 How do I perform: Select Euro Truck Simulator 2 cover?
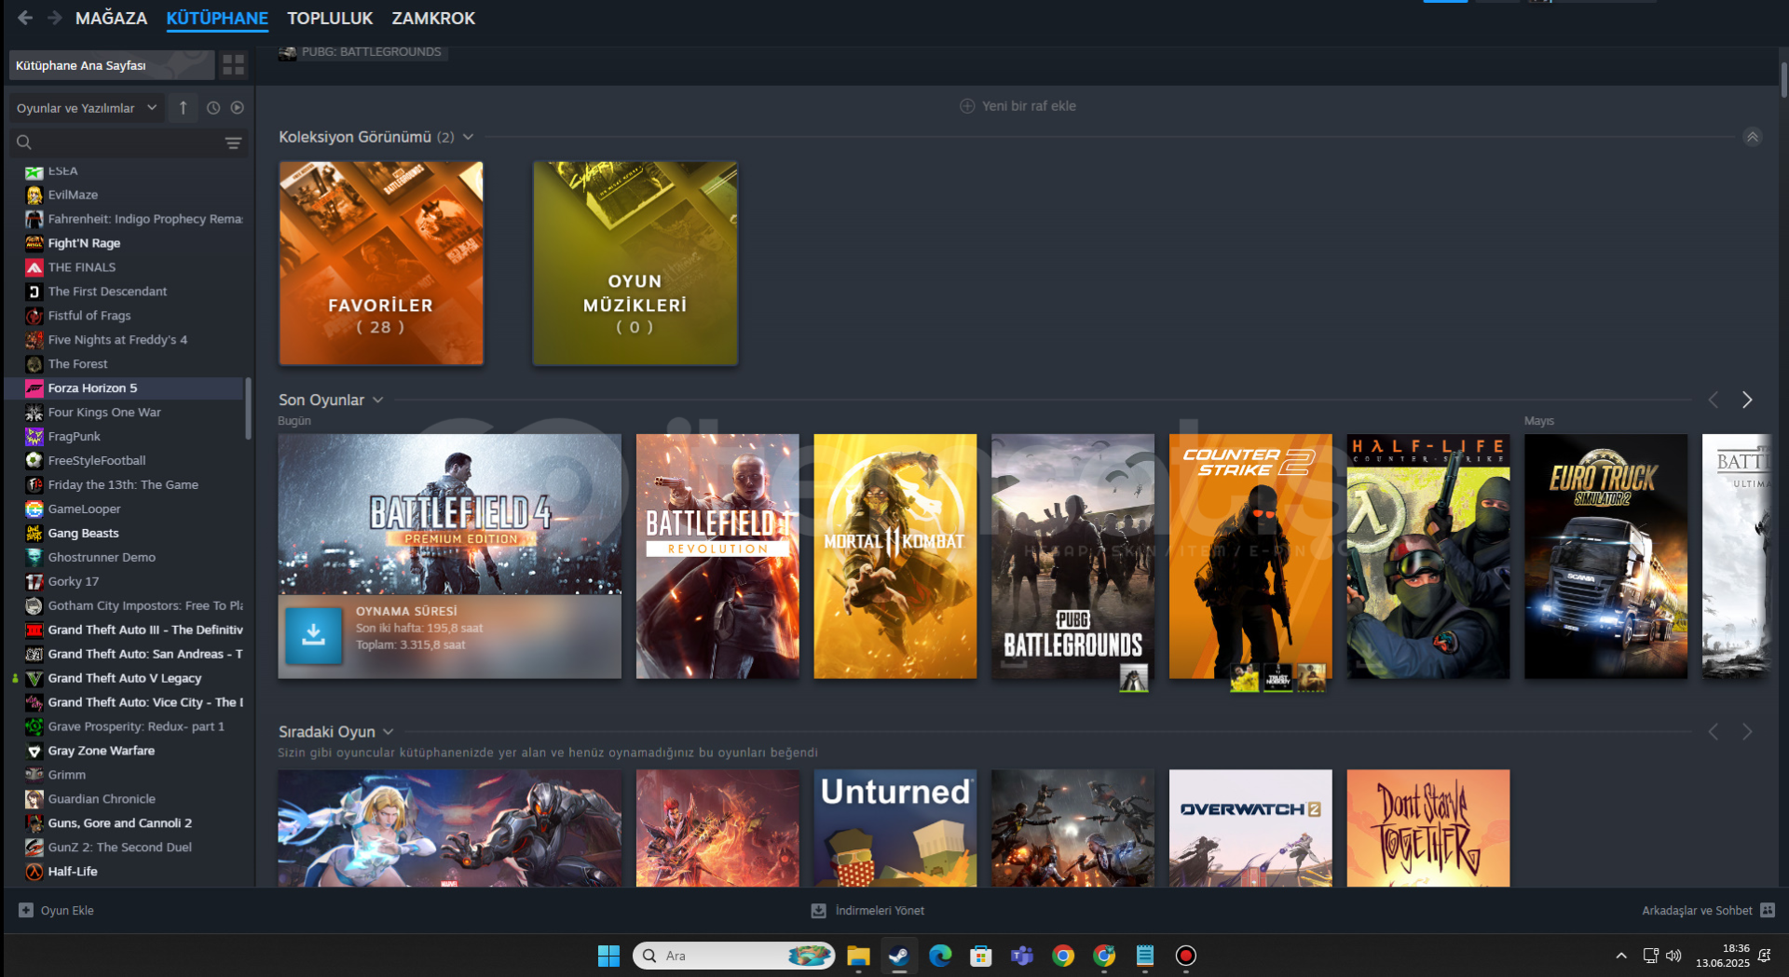point(1605,556)
